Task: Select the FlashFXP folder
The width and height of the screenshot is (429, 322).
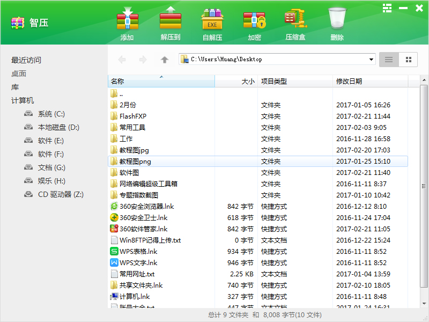Action: [132, 116]
